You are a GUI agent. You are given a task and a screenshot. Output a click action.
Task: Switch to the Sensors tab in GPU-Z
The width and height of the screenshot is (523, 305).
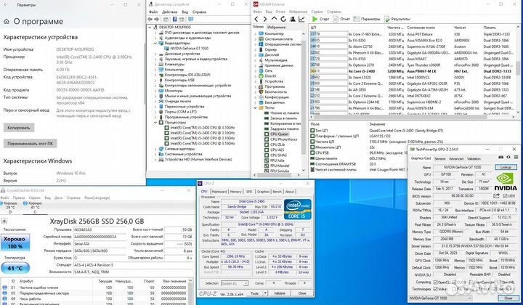[x=440, y=158]
